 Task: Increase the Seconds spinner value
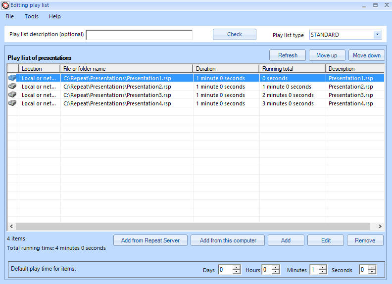click(x=372, y=268)
